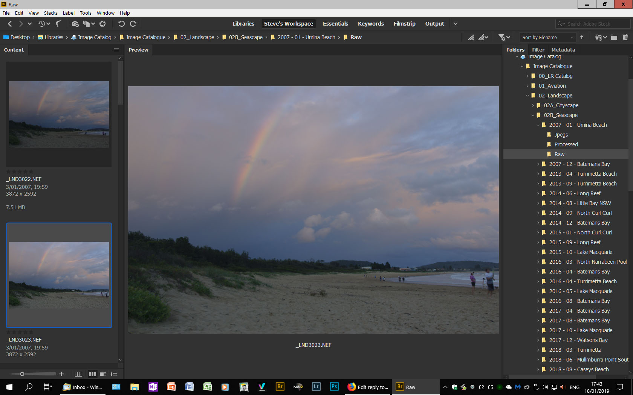
Task: Collapse 2007 - 01 - Umina Beach folder
Action: coord(538,125)
